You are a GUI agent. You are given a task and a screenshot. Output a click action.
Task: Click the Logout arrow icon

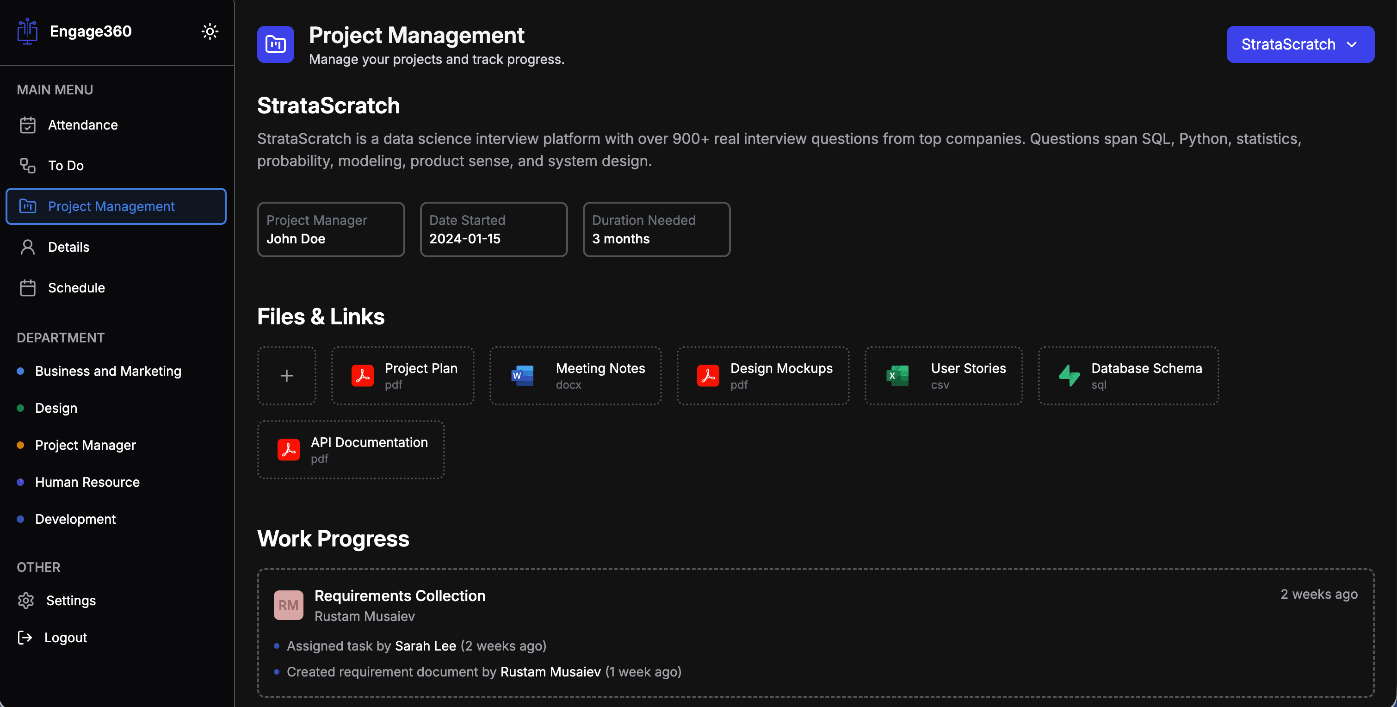tap(25, 638)
